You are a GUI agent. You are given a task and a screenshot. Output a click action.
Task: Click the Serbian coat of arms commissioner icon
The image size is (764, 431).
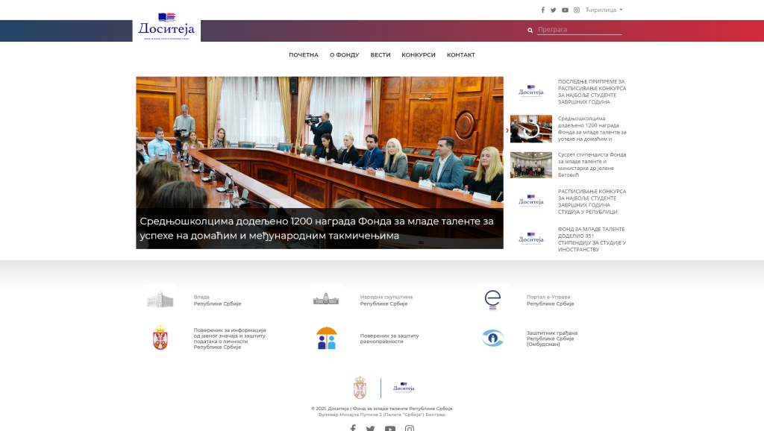coord(160,338)
